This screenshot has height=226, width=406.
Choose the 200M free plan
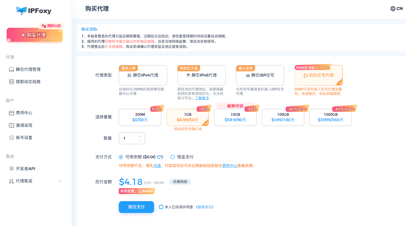point(140,117)
